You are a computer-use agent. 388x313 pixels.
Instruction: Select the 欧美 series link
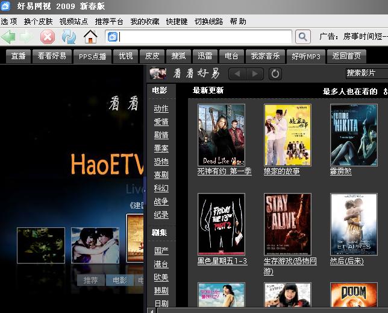pyautogui.click(x=161, y=277)
